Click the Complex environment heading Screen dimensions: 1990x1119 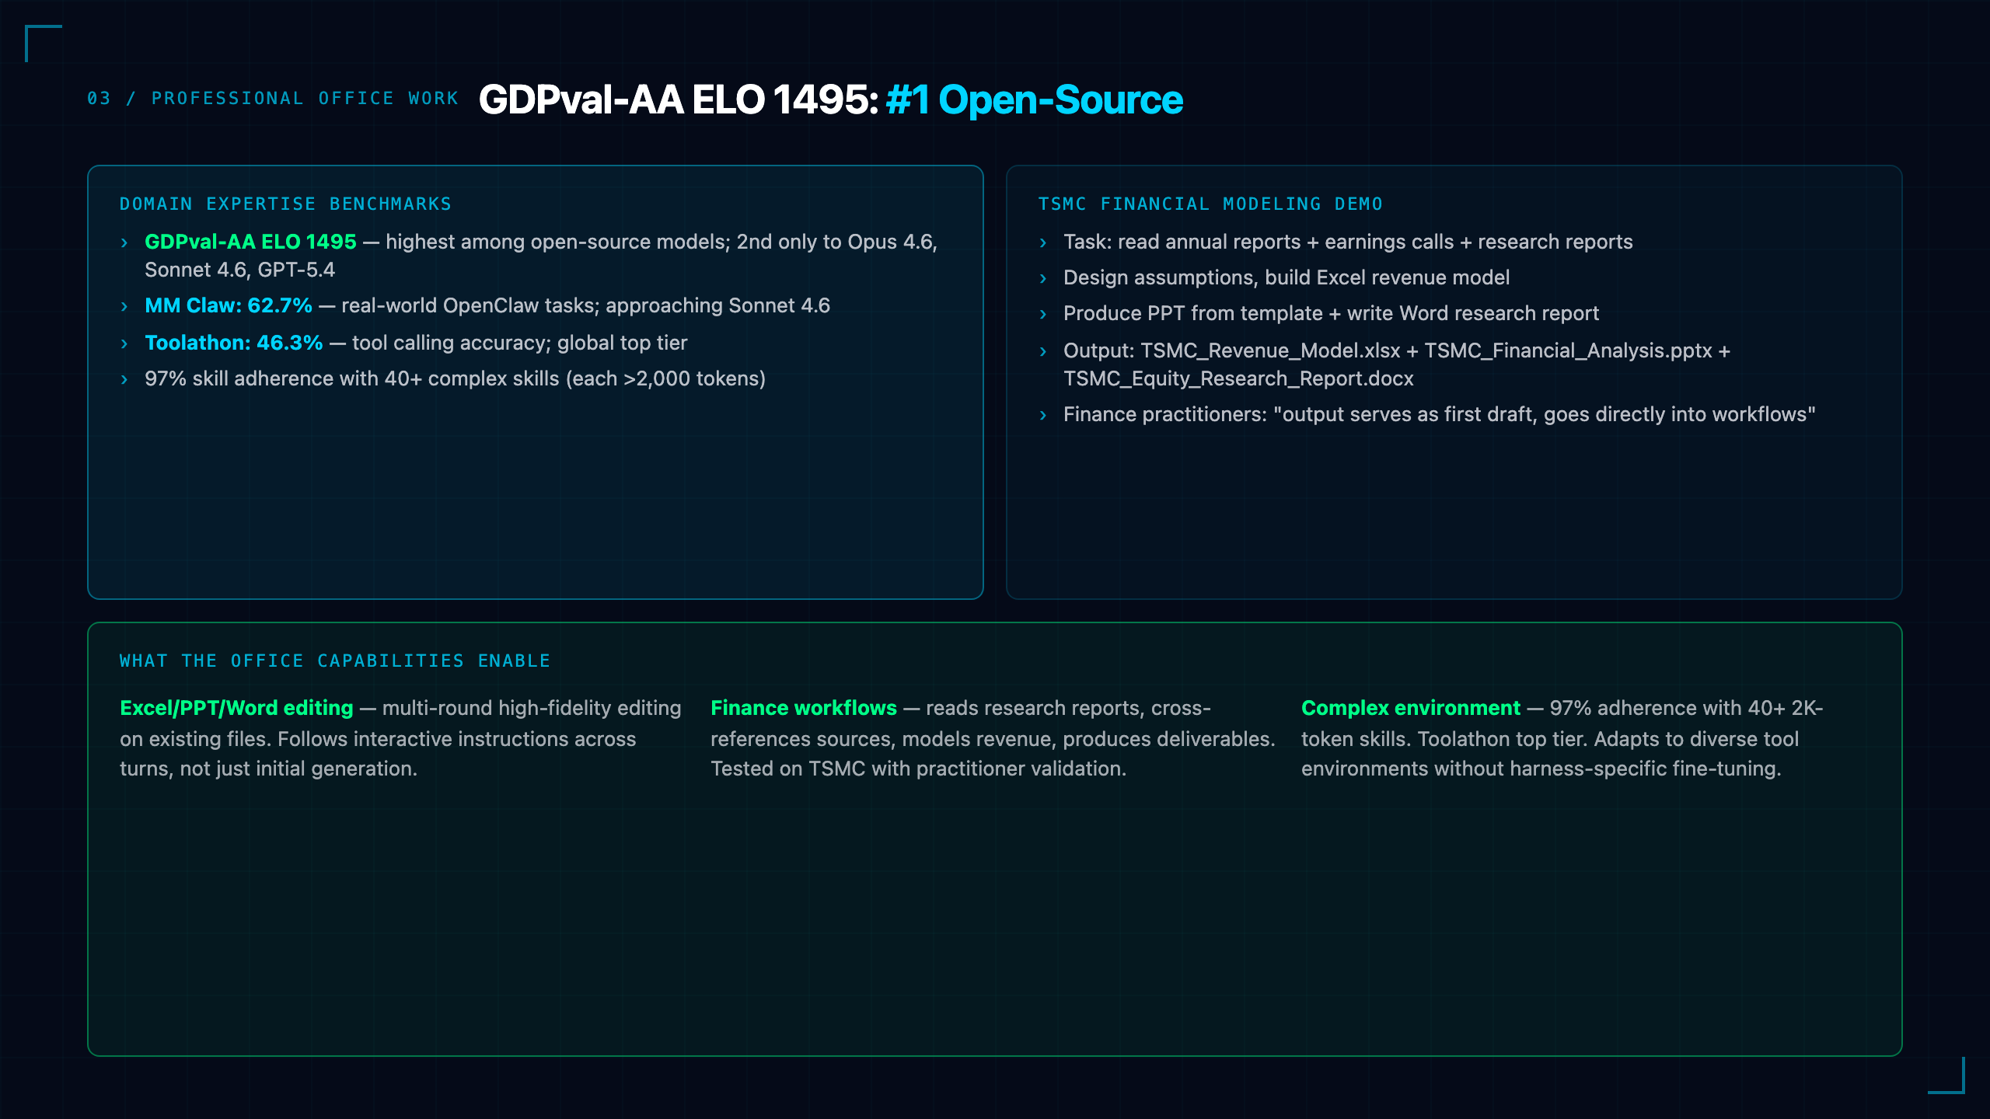[1411, 708]
